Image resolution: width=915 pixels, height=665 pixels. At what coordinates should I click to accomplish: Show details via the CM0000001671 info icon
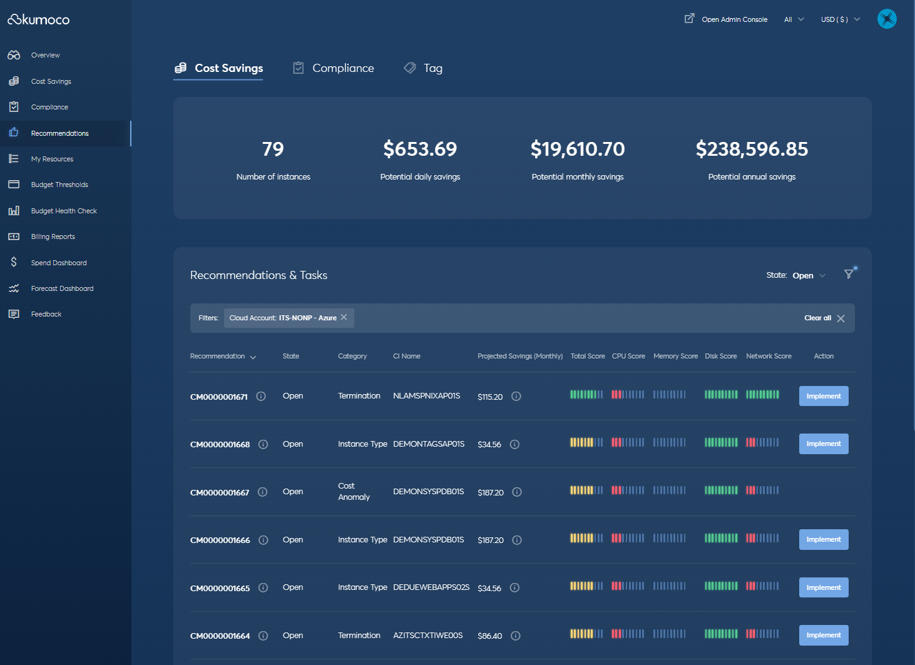261,396
